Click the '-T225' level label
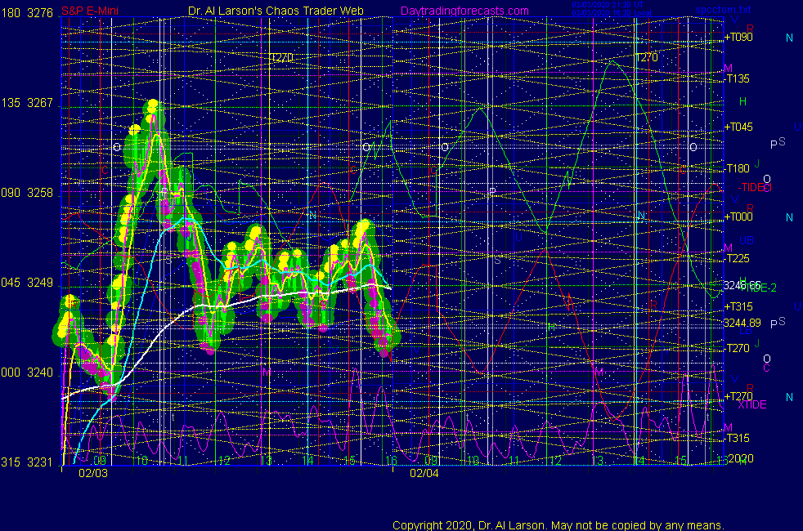803x531 pixels. 738,258
